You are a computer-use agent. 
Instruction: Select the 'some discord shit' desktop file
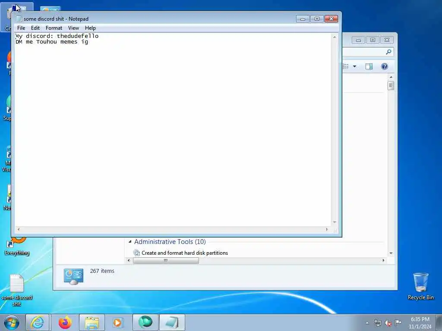click(x=17, y=290)
